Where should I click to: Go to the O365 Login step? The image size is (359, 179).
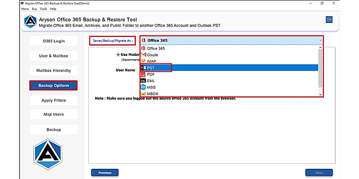tap(54, 41)
